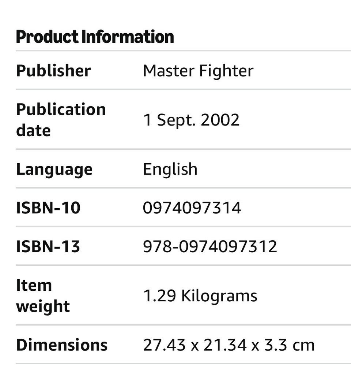351x365 pixels.
Task: Click the ISBN-10 label
Action: (48, 208)
